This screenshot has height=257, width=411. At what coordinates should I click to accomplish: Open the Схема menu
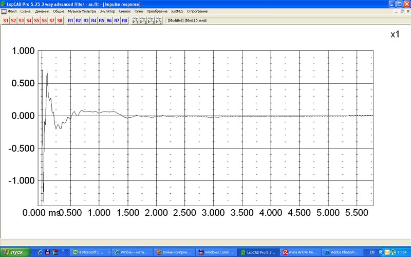click(x=25, y=11)
